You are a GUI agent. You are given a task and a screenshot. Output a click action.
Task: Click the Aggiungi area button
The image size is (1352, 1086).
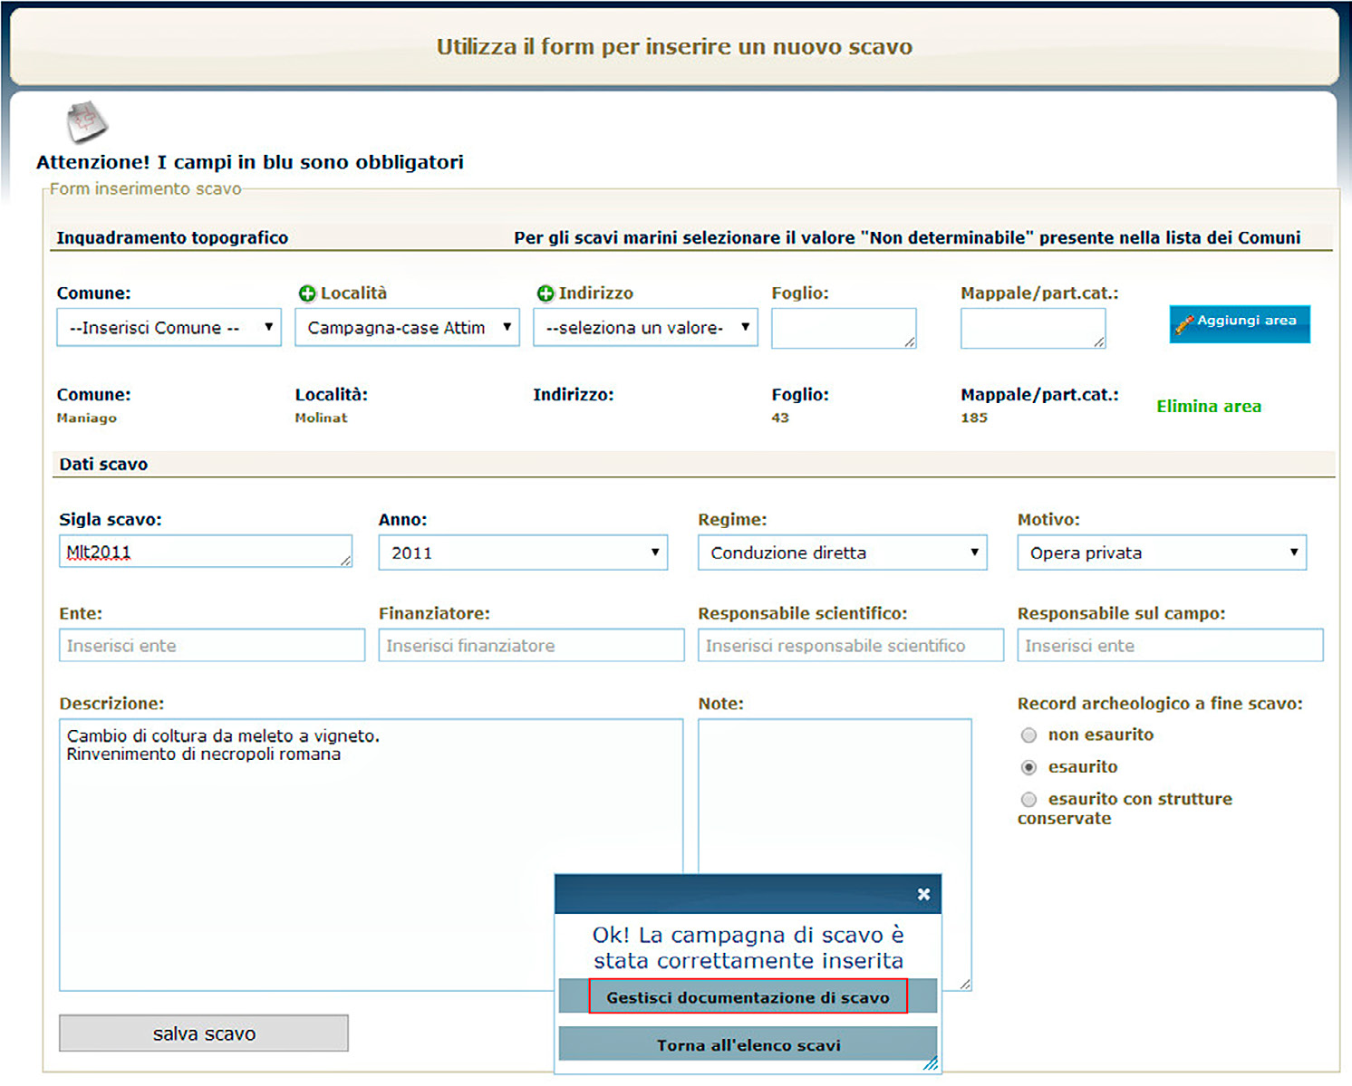coord(1239,323)
